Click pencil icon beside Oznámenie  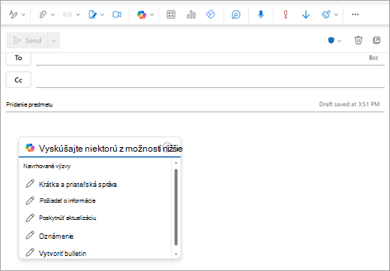30,235
